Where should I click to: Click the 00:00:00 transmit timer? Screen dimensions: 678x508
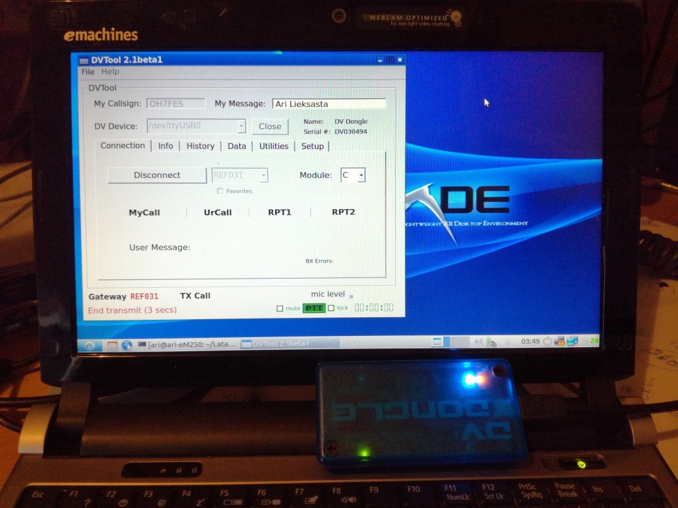coord(374,307)
